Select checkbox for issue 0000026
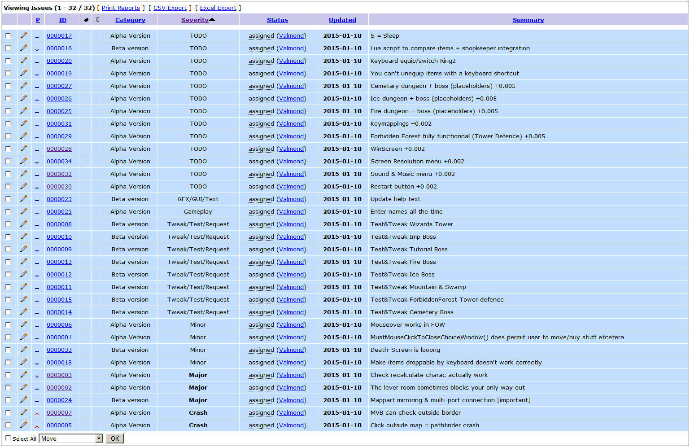 pos(9,98)
